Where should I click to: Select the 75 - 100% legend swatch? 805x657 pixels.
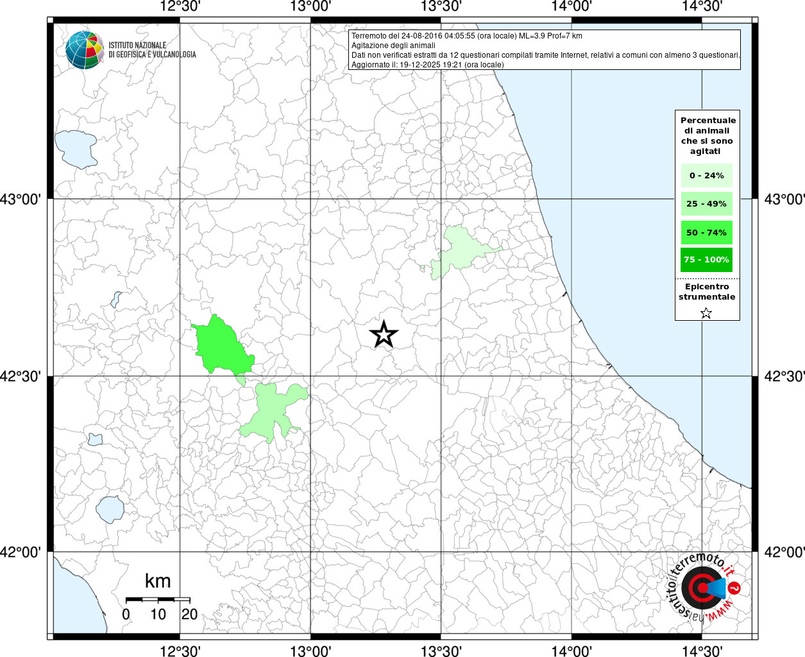click(x=706, y=260)
